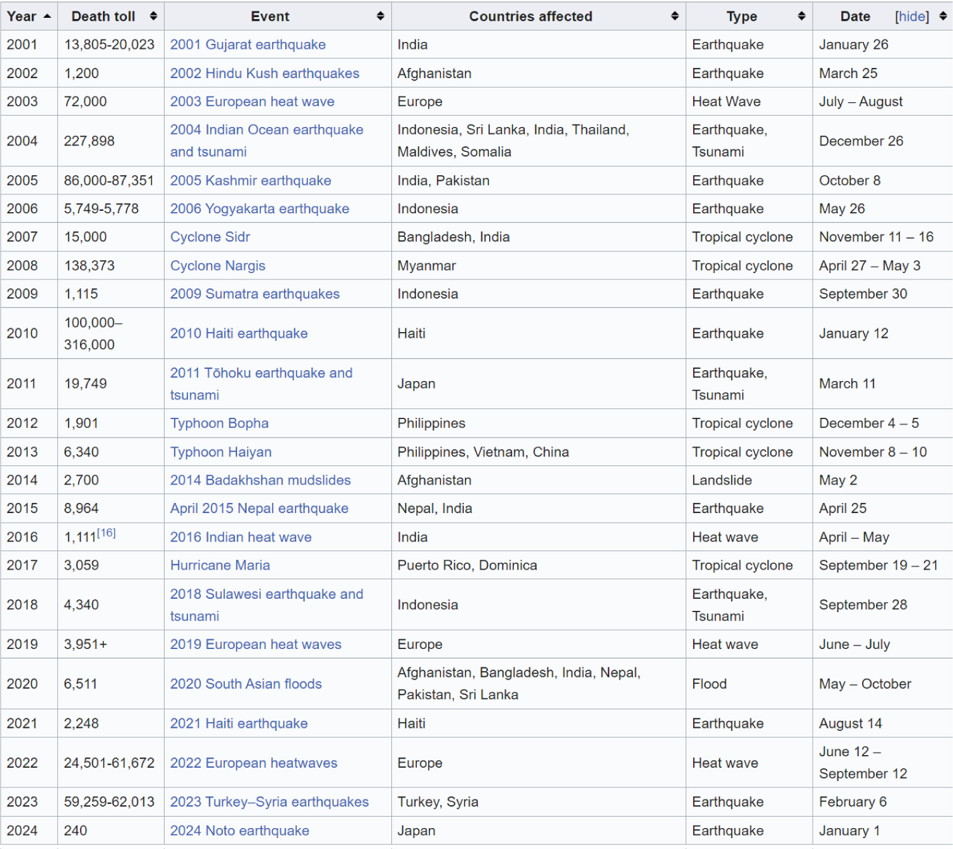Open 2020 South Asian floods article

click(246, 684)
